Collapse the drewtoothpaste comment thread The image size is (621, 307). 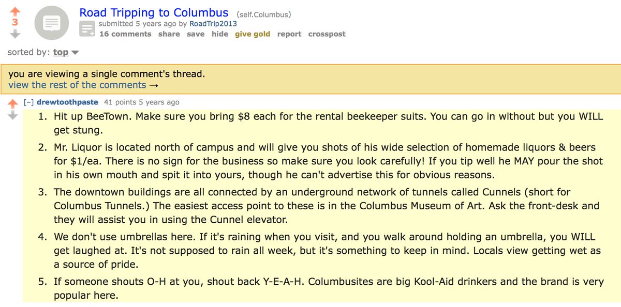28,102
